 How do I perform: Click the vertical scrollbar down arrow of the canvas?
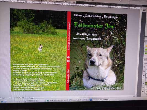(136, 94)
